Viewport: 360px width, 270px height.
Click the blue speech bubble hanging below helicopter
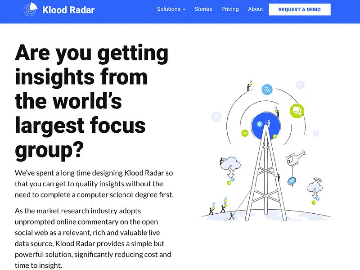pyautogui.click(x=292, y=181)
